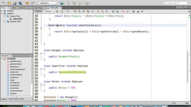The height and width of the screenshot is (107, 191).
Task: Select index.php in project tree
Action: pyautogui.click(x=17, y=19)
